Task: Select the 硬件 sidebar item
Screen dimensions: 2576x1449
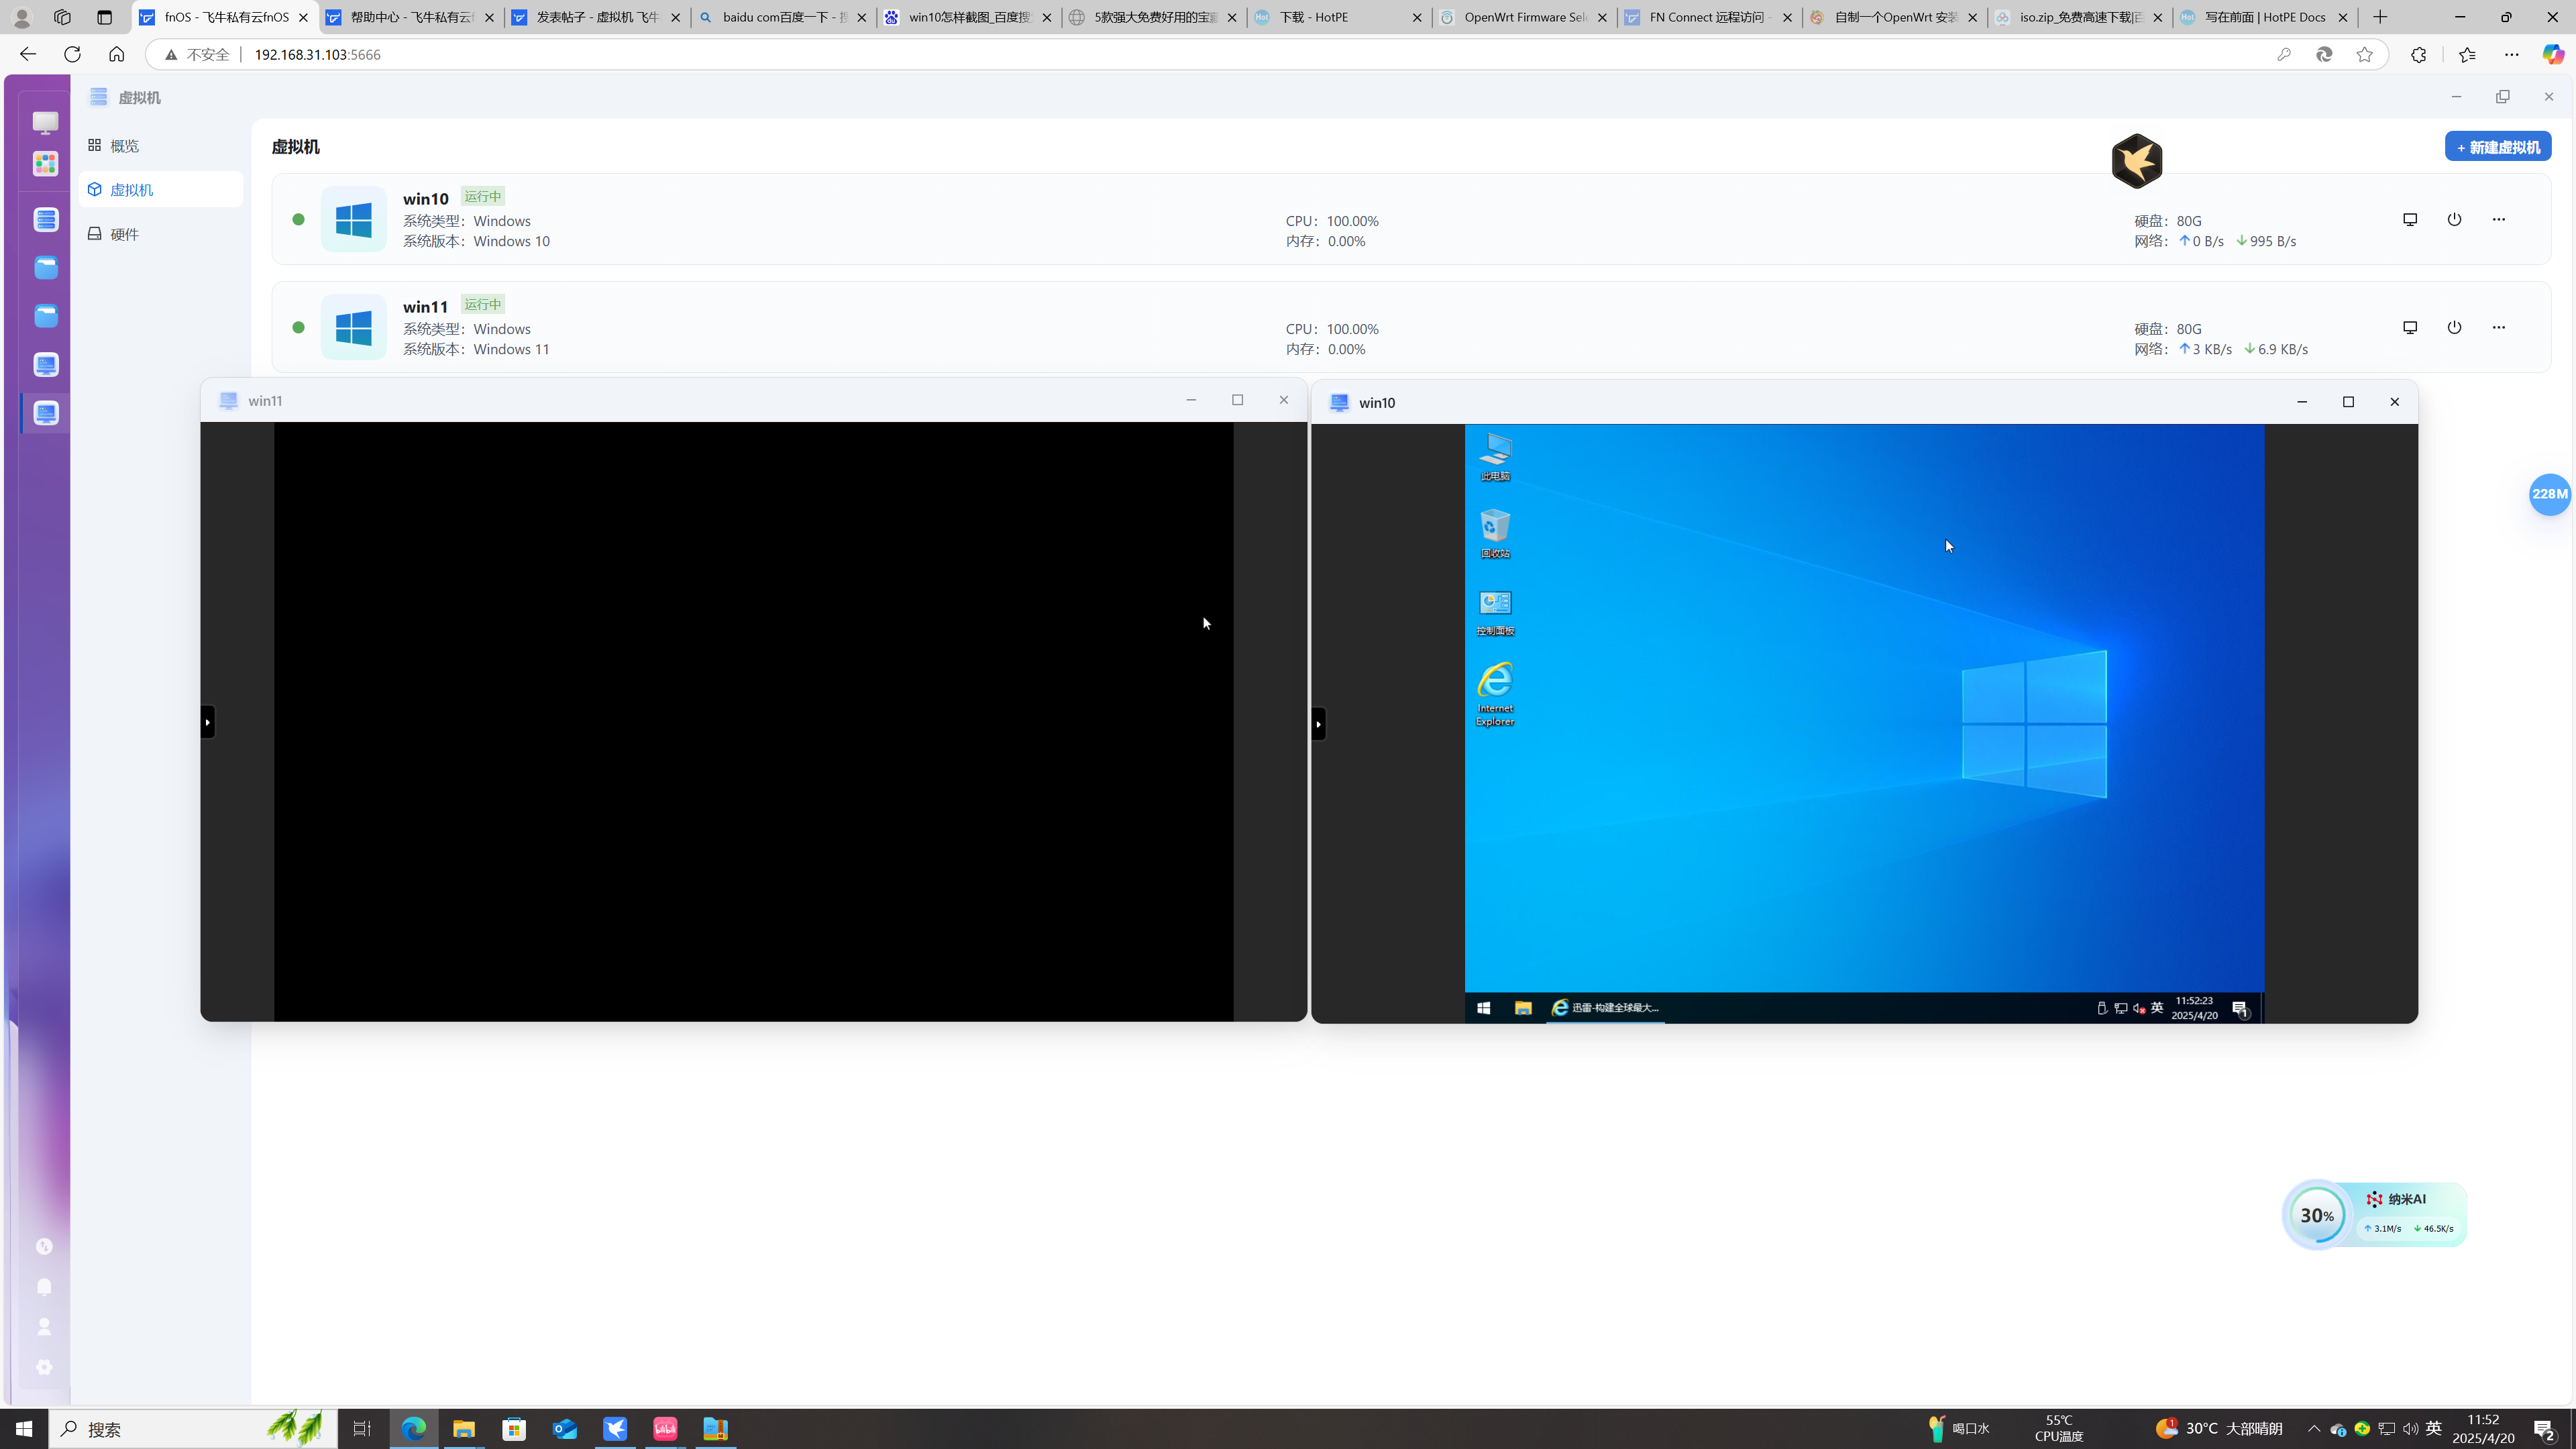Action: (125, 234)
